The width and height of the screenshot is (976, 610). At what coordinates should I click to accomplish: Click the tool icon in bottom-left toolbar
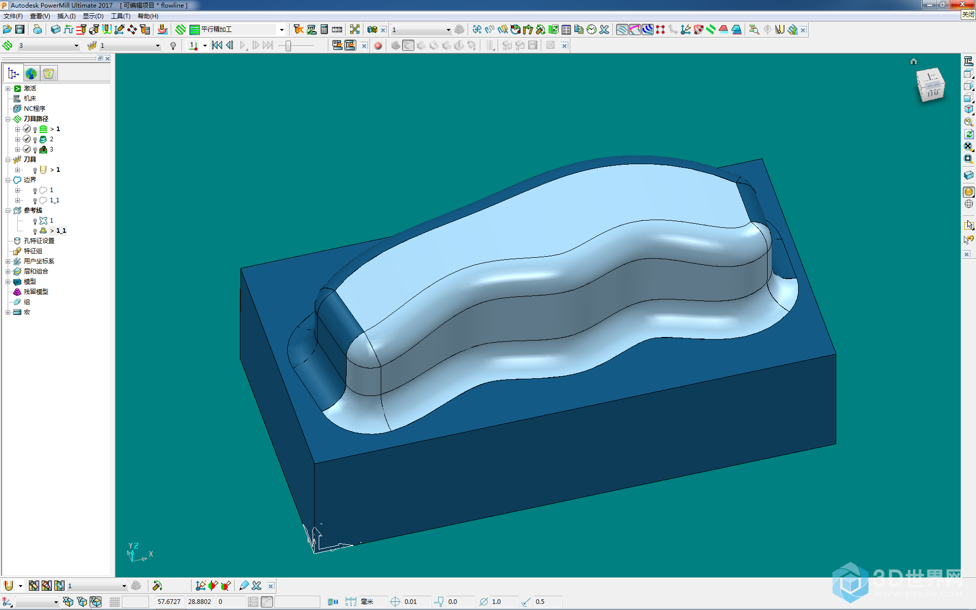(9, 586)
